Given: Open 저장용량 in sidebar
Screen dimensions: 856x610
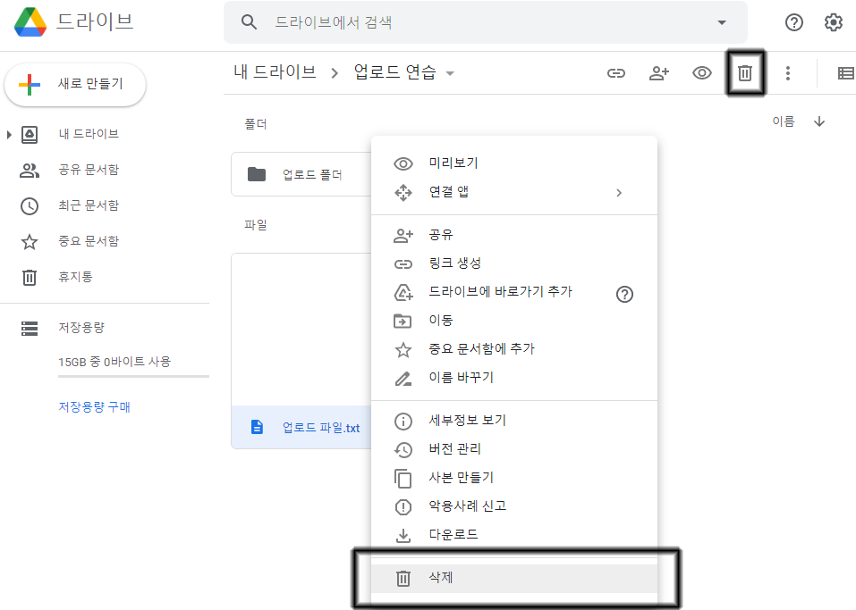Looking at the screenshot, I should (81, 328).
